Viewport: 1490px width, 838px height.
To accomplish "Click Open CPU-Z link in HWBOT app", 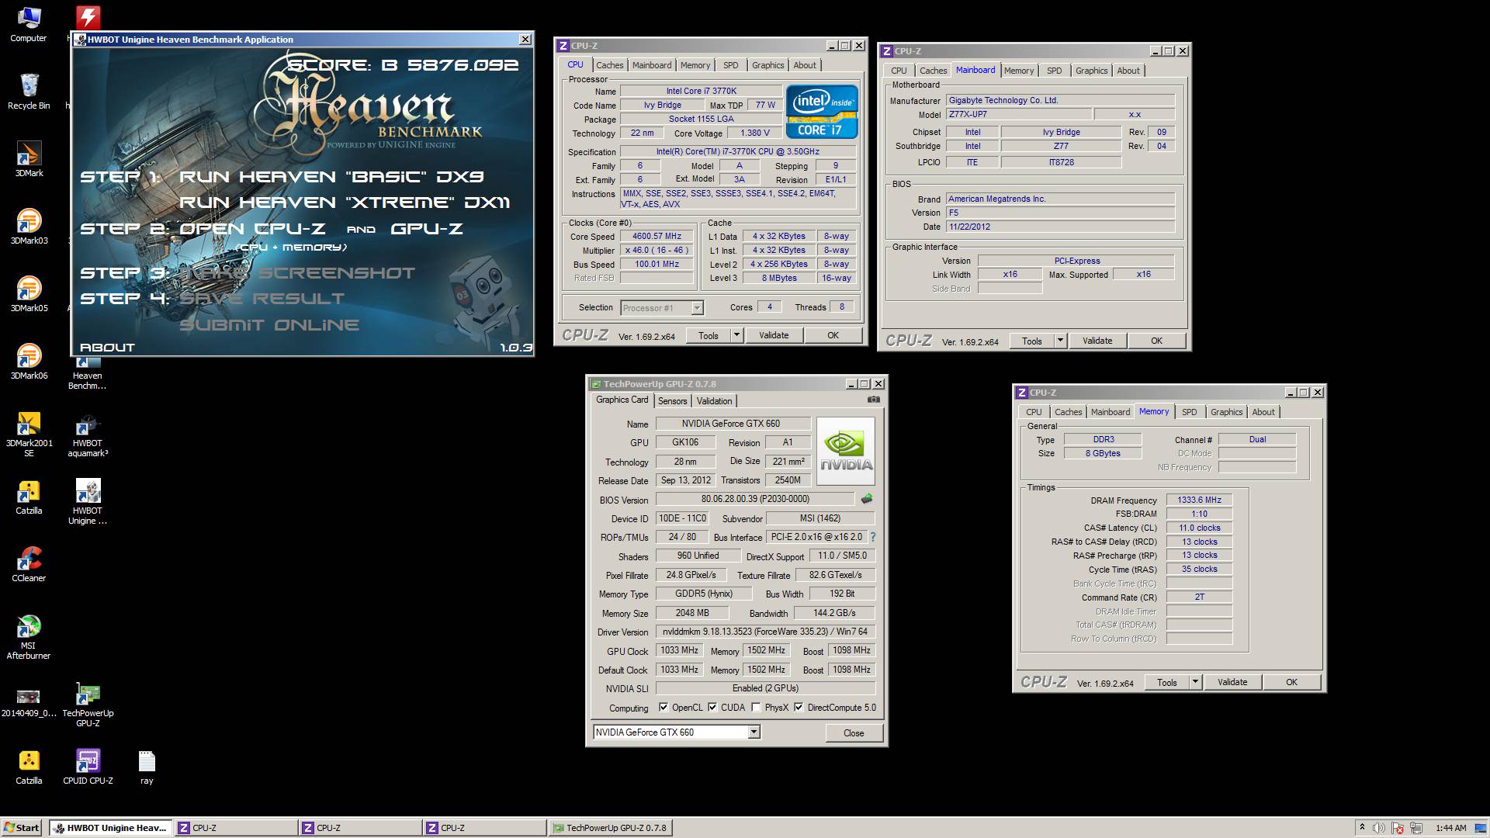I will (252, 229).
